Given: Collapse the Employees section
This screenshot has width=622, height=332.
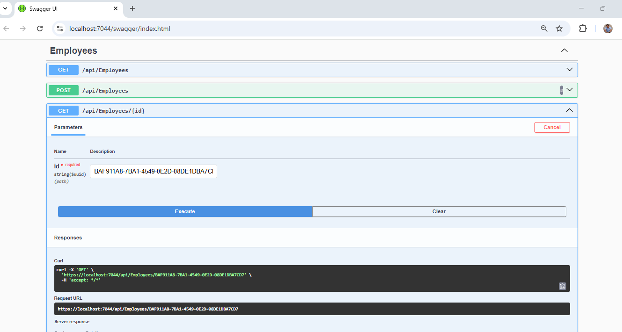Looking at the screenshot, I should tap(564, 51).
